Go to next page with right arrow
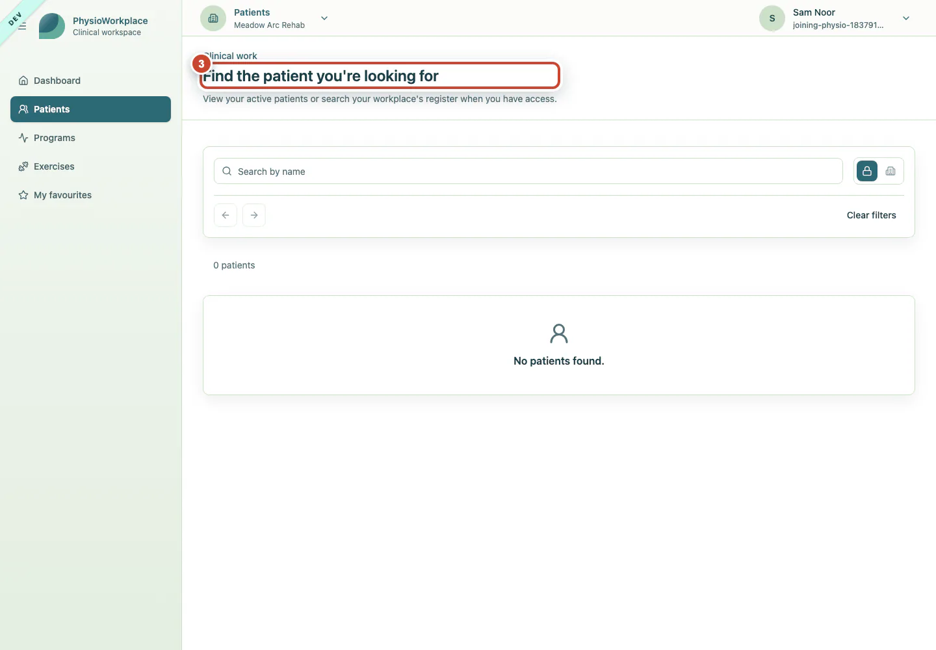This screenshot has height=650, width=936. point(254,215)
